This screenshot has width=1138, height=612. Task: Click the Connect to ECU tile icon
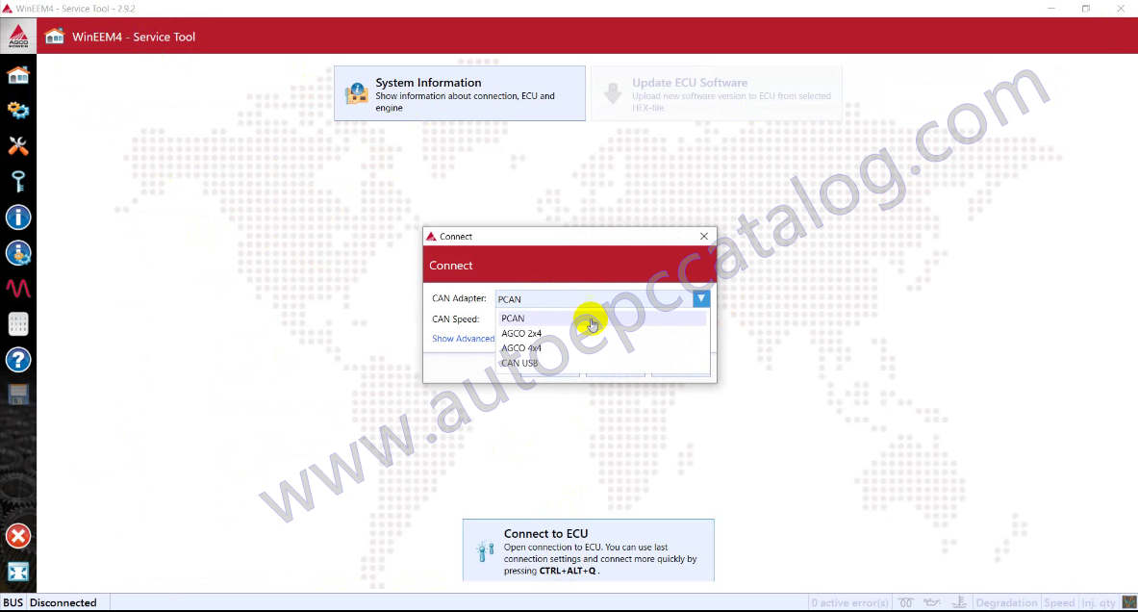[x=485, y=551]
